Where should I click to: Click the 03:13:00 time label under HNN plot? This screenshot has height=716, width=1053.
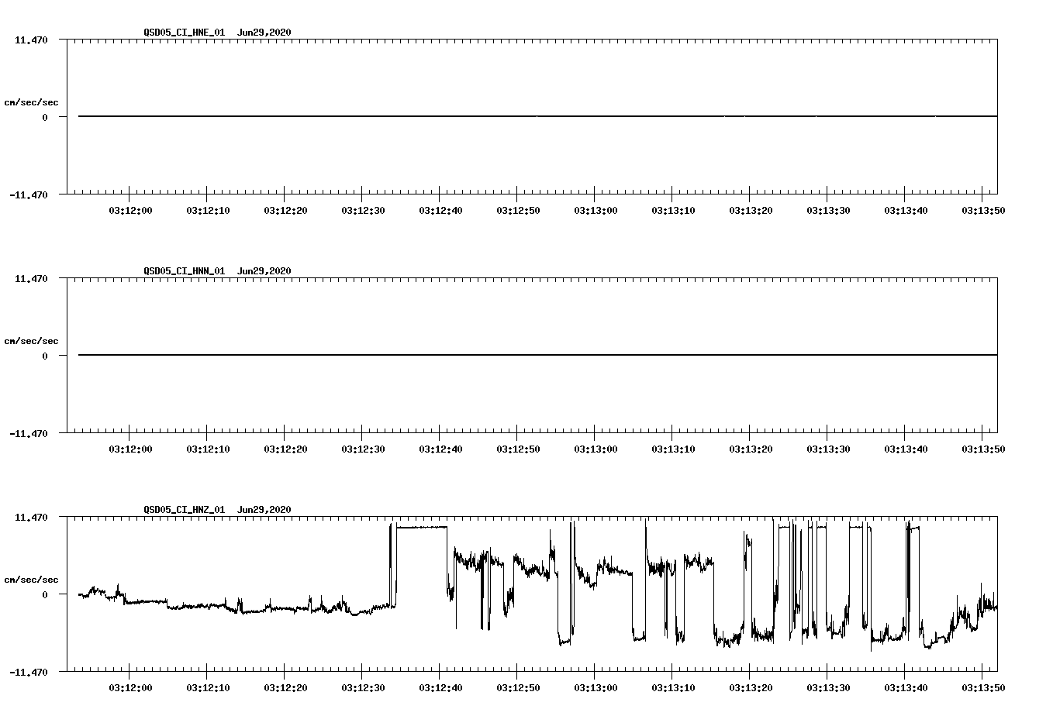coord(596,449)
